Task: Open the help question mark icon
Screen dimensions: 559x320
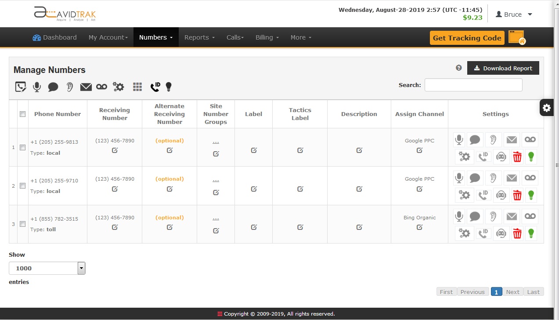Action: (x=459, y=68)
